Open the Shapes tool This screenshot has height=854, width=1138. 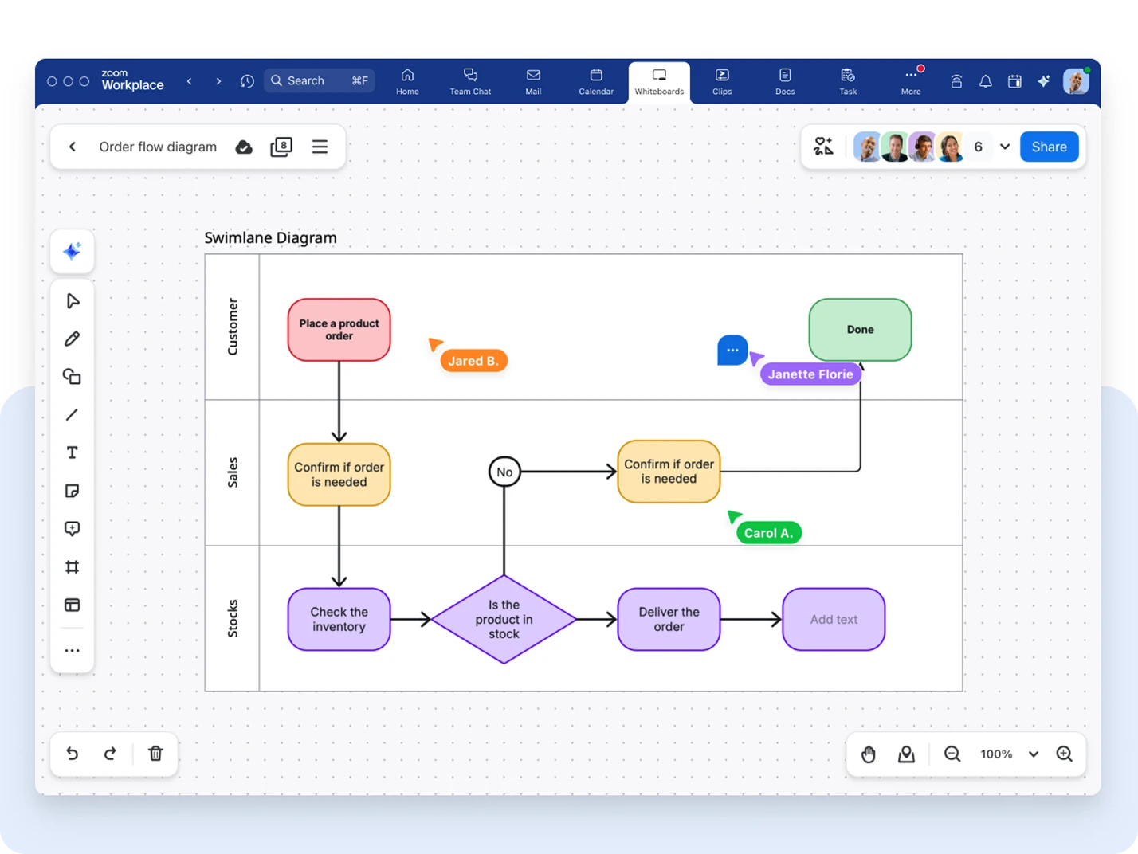72,376
